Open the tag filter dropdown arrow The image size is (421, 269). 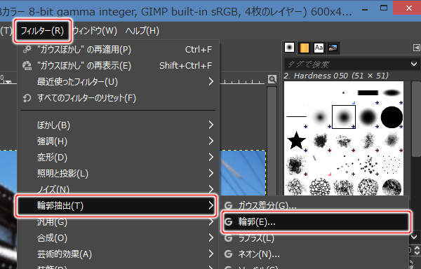(414, 64)
